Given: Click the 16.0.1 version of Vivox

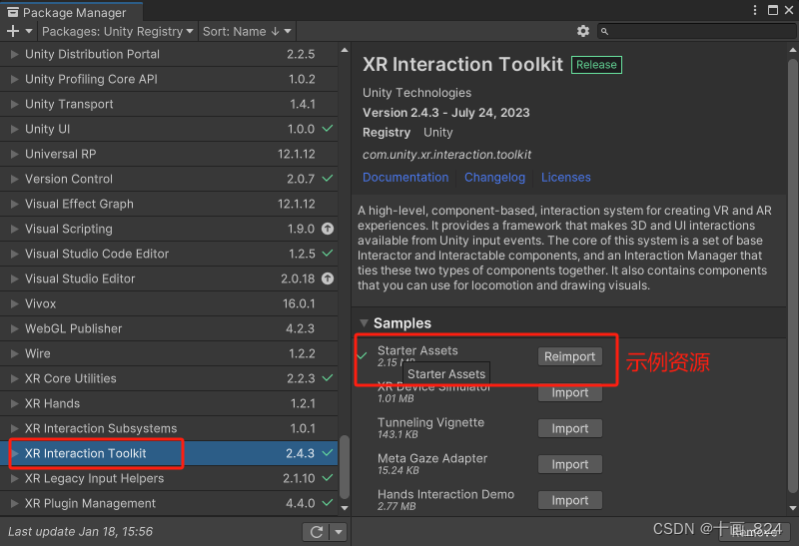Looking at the screenshot, I should pyautogui.click(x=299, y=303).
